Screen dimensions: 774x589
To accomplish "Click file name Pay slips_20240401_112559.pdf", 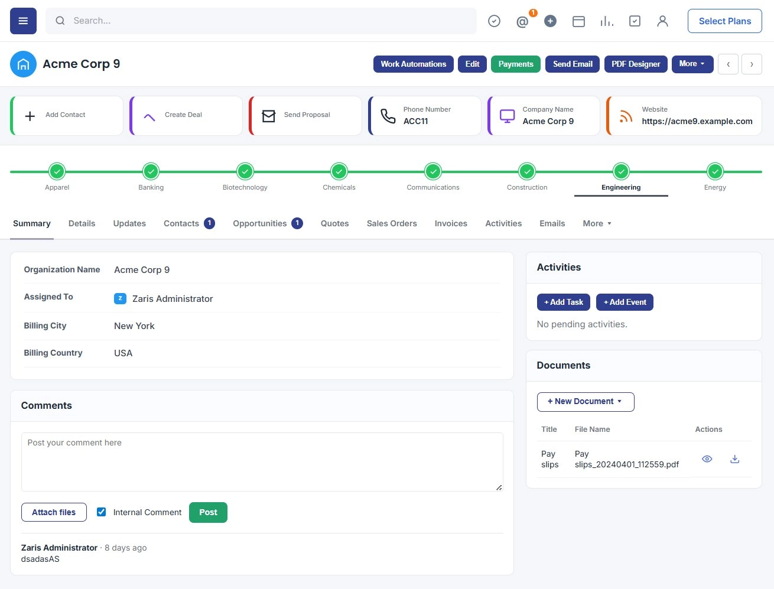I will pyautogui.click(x=627, y=459).
